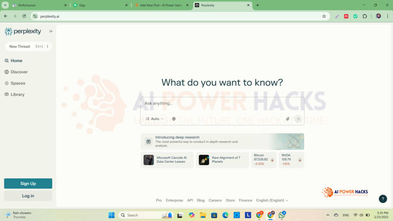Viewport: 393px width, 221px height.
Task: Collapse the Perplexity sidebar
Action: [51, 31]
